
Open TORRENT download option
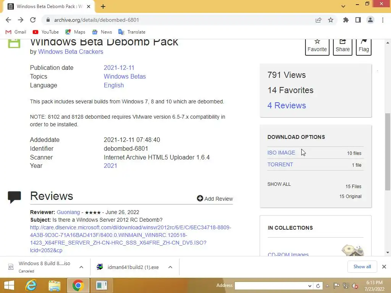280,164
